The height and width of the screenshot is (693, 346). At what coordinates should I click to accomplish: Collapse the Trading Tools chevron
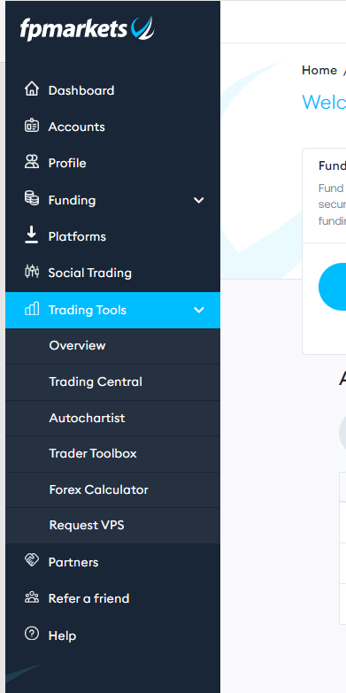[199, 311]
